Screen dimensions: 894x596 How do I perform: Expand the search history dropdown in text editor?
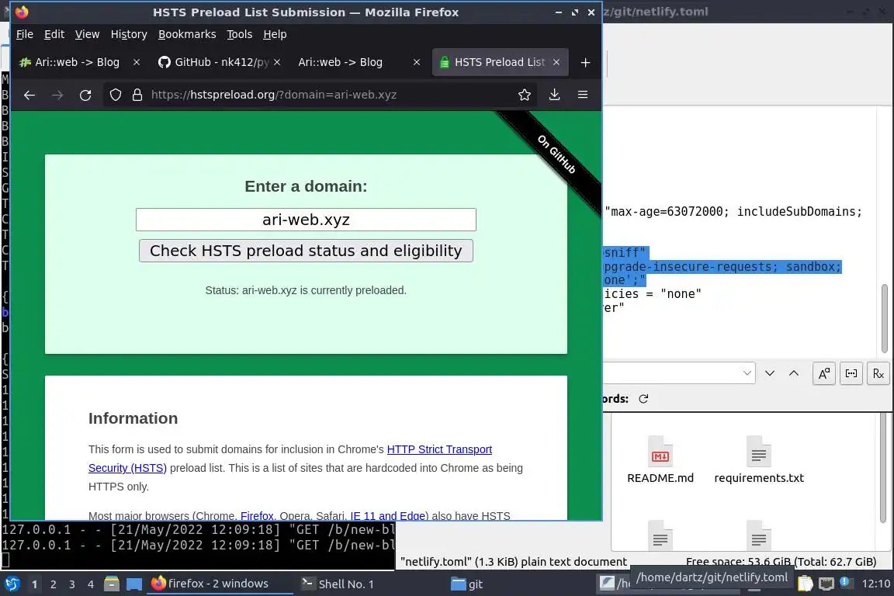click(747, 373)
